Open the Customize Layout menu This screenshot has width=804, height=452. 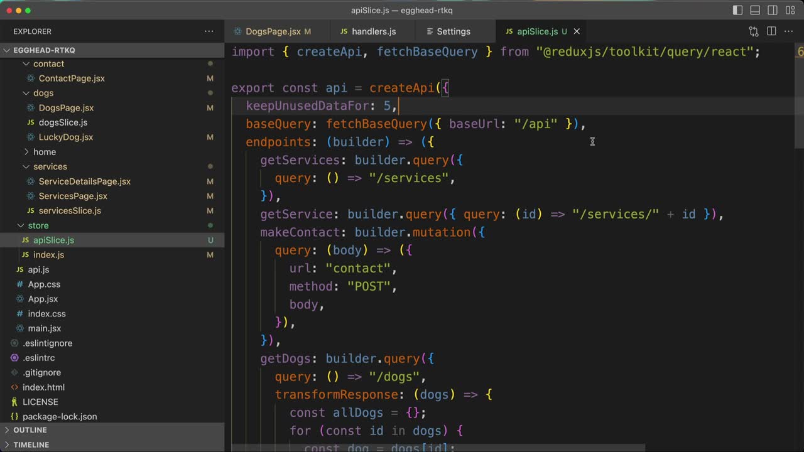pos(790,10)
